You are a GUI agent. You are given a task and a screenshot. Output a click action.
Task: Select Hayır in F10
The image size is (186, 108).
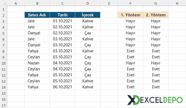click(131, 63)
